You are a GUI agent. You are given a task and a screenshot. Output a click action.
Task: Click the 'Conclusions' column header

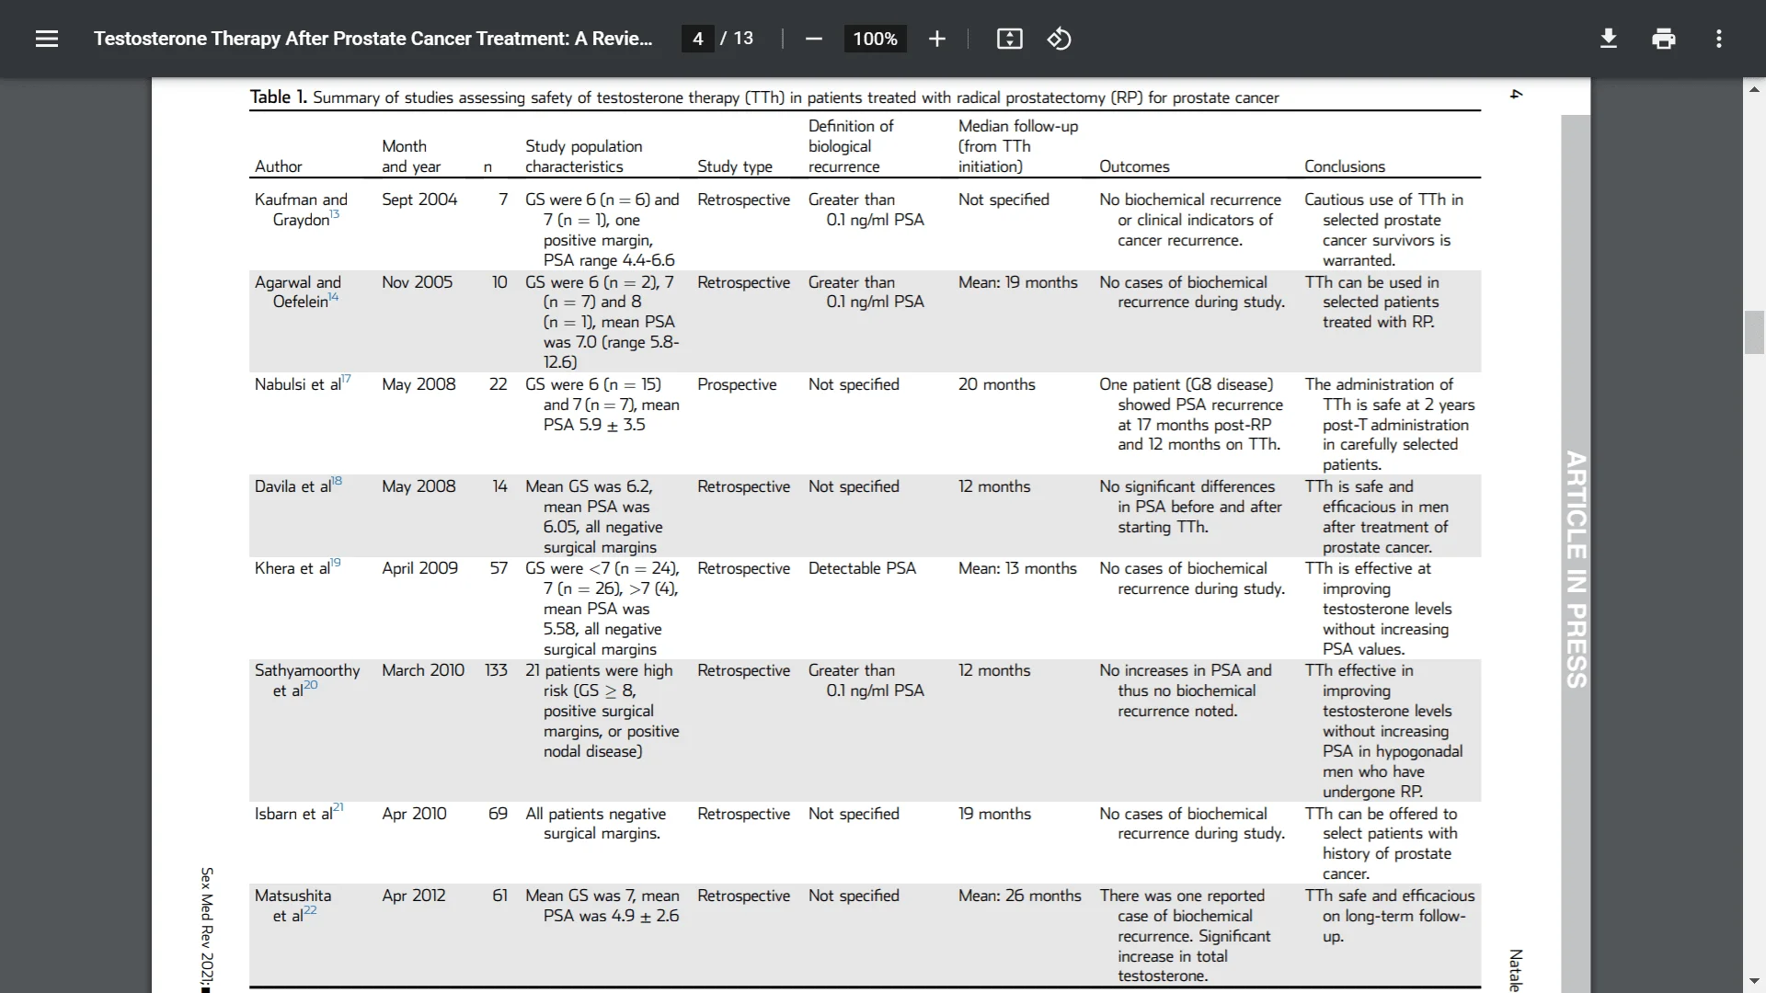pyautogui.click(x=1344, y=166)
